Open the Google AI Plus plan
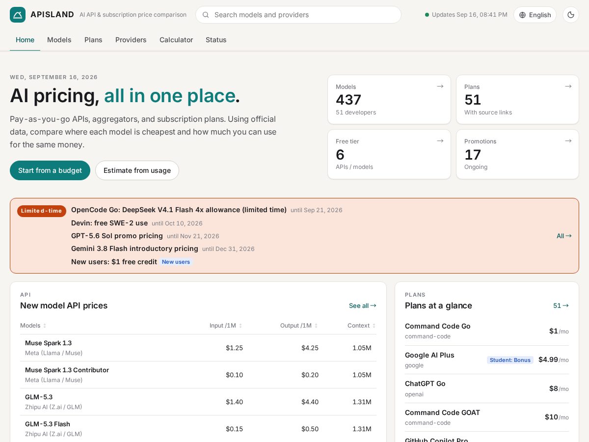589x442 pixels. [x=487, y=359]
